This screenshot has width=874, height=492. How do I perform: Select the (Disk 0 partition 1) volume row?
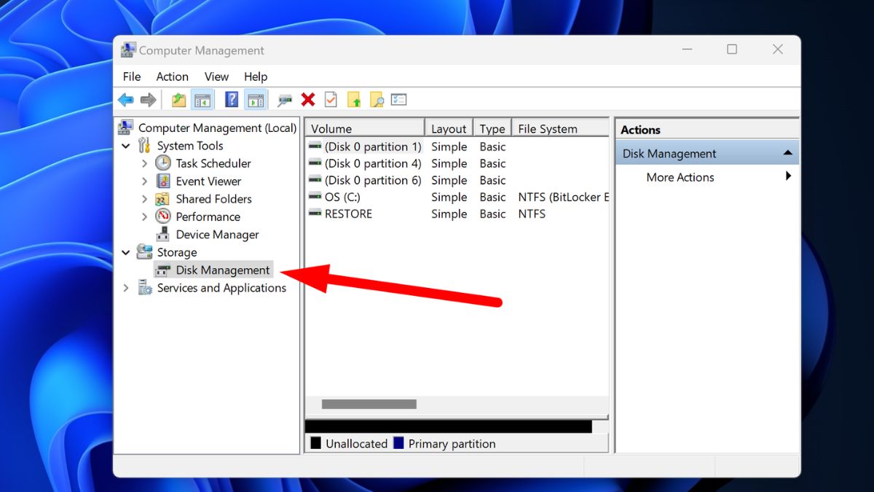[x=457, y=147]
